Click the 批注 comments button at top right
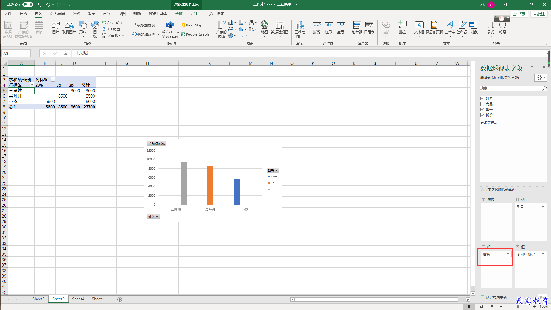The image size is (551, 310). click(x=539, y=14)
